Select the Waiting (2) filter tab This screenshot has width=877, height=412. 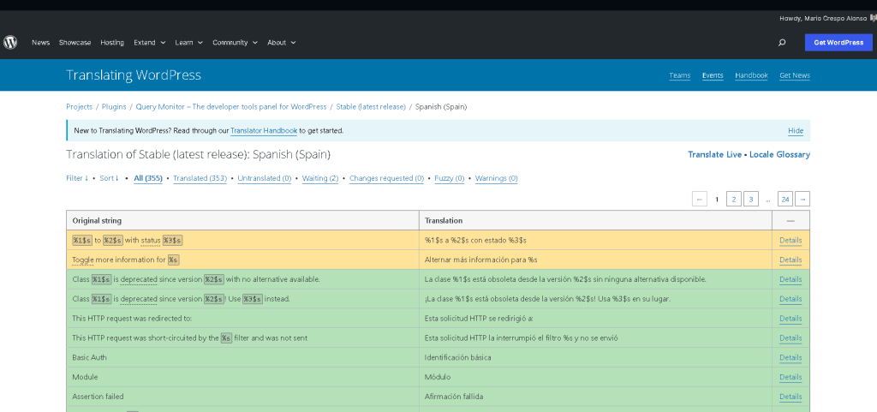click(x=319, y=178)
